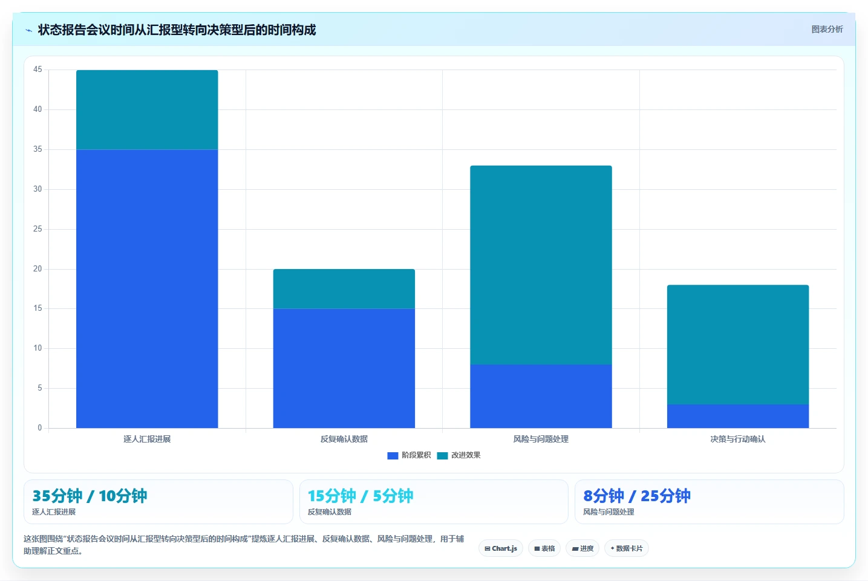Select the teal segment of 逐人汇报进展 bar
The height and width of the screenshot is (581, 868).
pos(147,110)
